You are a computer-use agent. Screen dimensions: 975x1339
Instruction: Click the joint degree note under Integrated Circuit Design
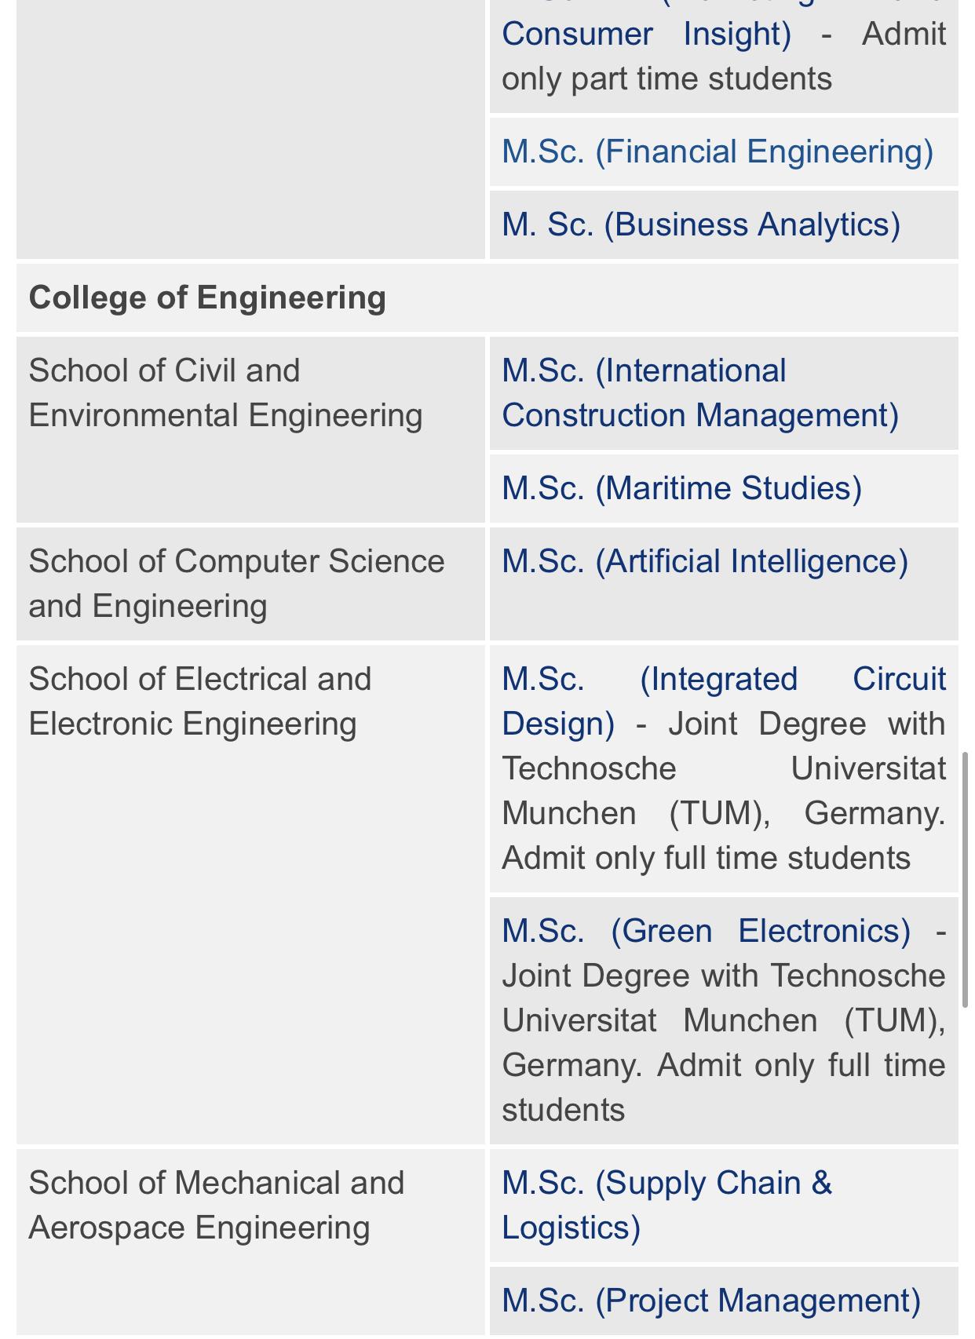coord(722,813)
